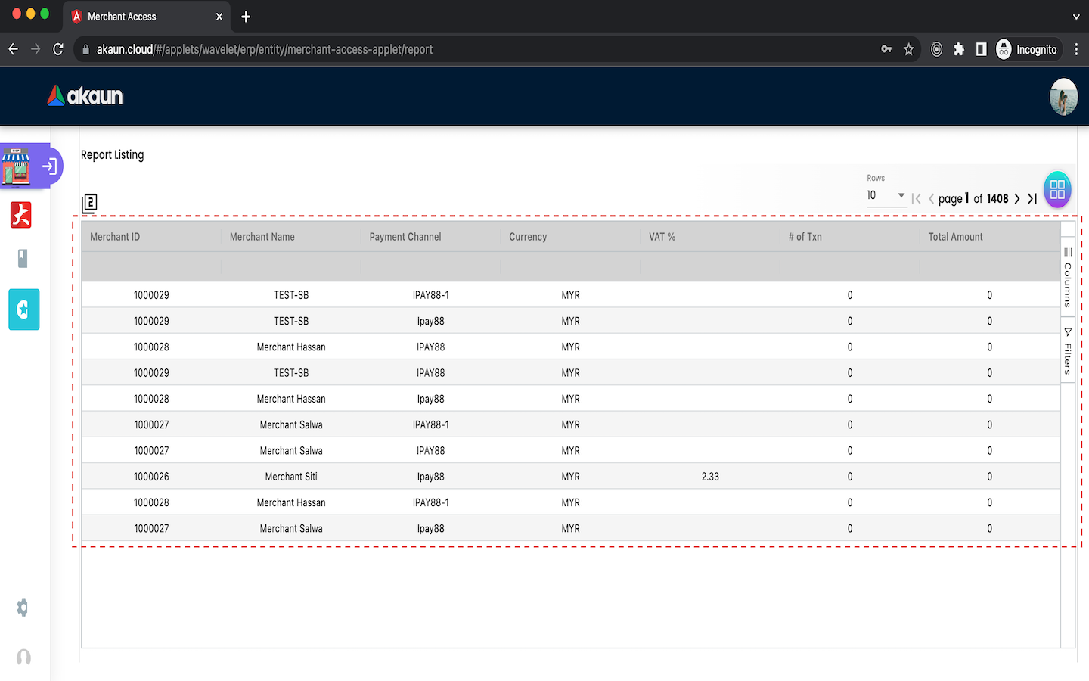The image size is (1089, 681).
Task: Sort by the Total Amount column header
Action: click(955, 237)
